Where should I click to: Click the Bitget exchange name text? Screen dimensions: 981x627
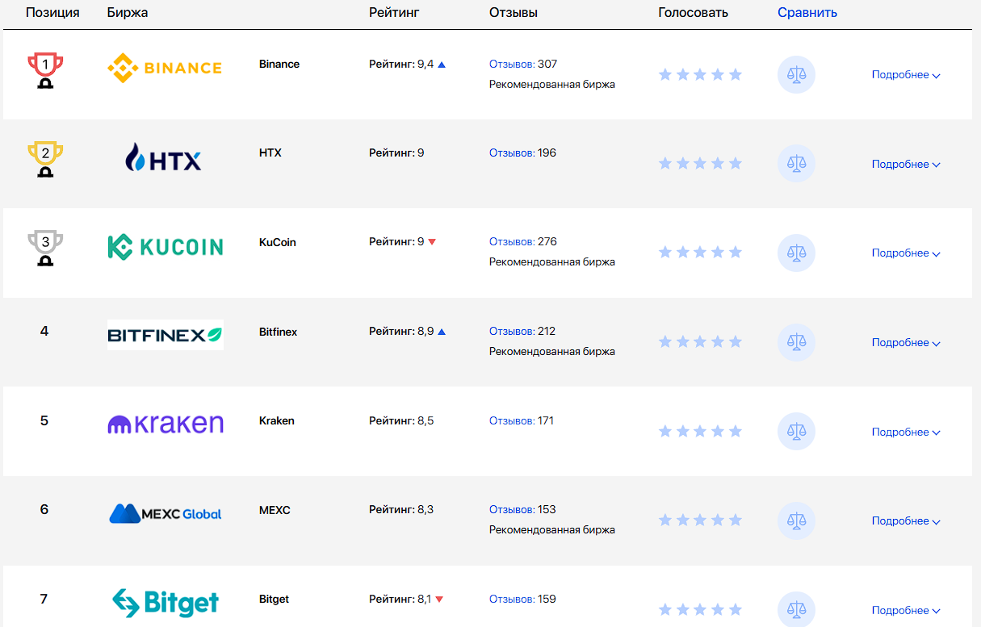[275, 599]
